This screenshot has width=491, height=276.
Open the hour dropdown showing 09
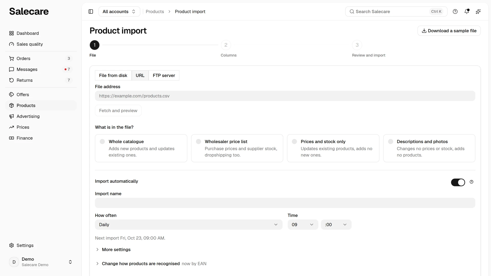click(303, 225)
